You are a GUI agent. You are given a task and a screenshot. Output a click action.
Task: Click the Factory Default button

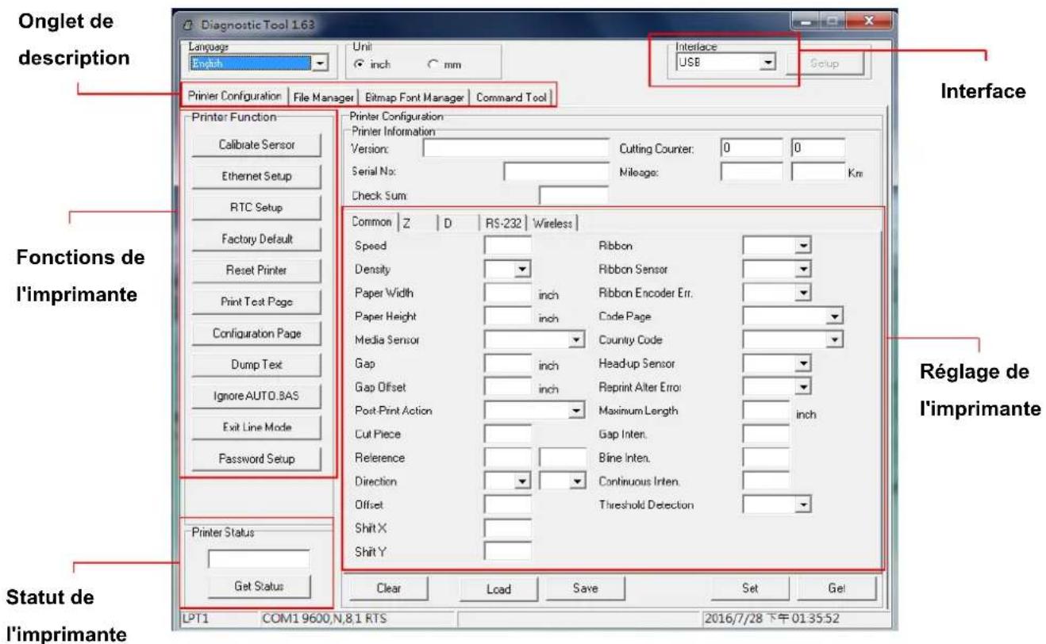(x=256, y=239)
